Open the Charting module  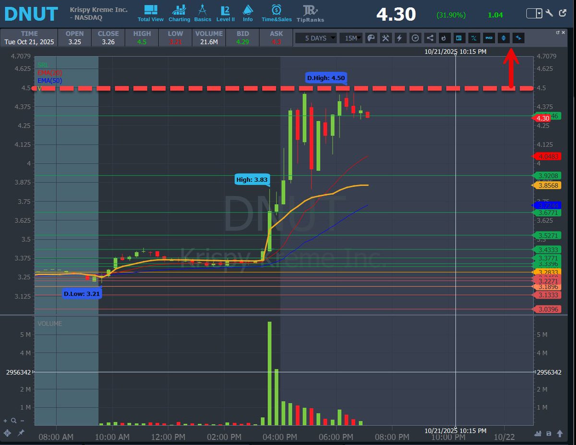point(179,13)
